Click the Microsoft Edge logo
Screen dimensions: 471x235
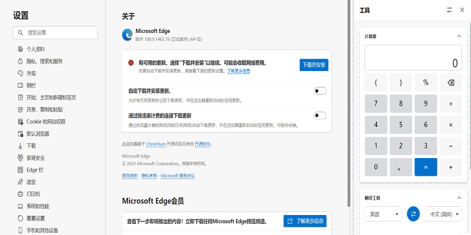point(127,35)
